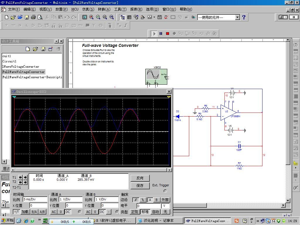Open the Grapher icon in the toolbar
This screenshot has width=300, height=225.
click(150, 17)
